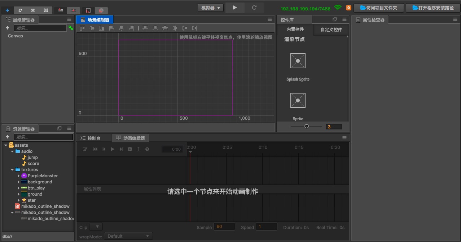
Task: Run project preview with play button
Action: [x=235, y=8]
